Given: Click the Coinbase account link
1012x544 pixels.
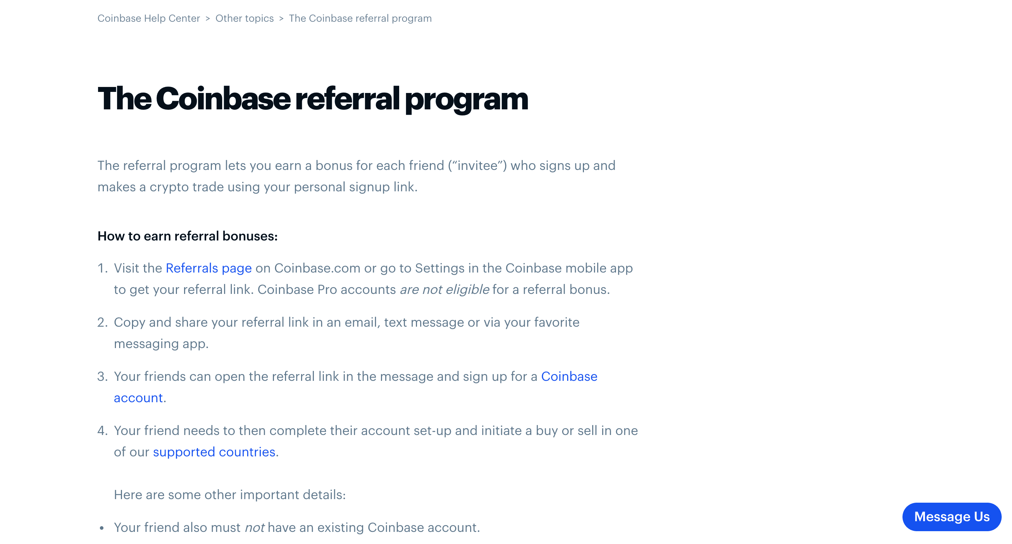Looking at the screenshot, I should (569, 377).
